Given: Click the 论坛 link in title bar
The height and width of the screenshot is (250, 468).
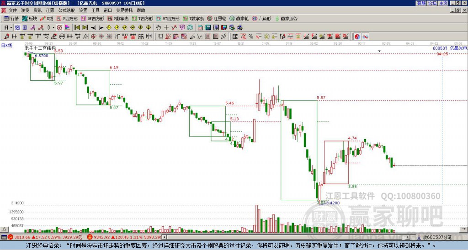Looking at the screenshot, I should coord(432,3).
